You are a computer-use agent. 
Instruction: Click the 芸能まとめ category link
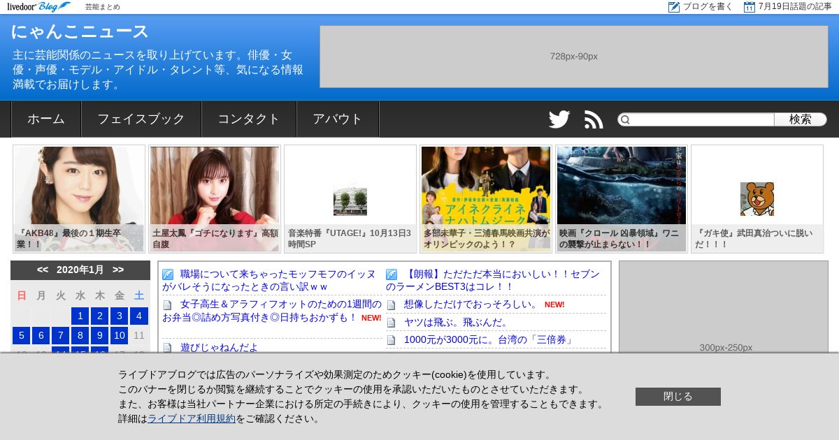103,7
